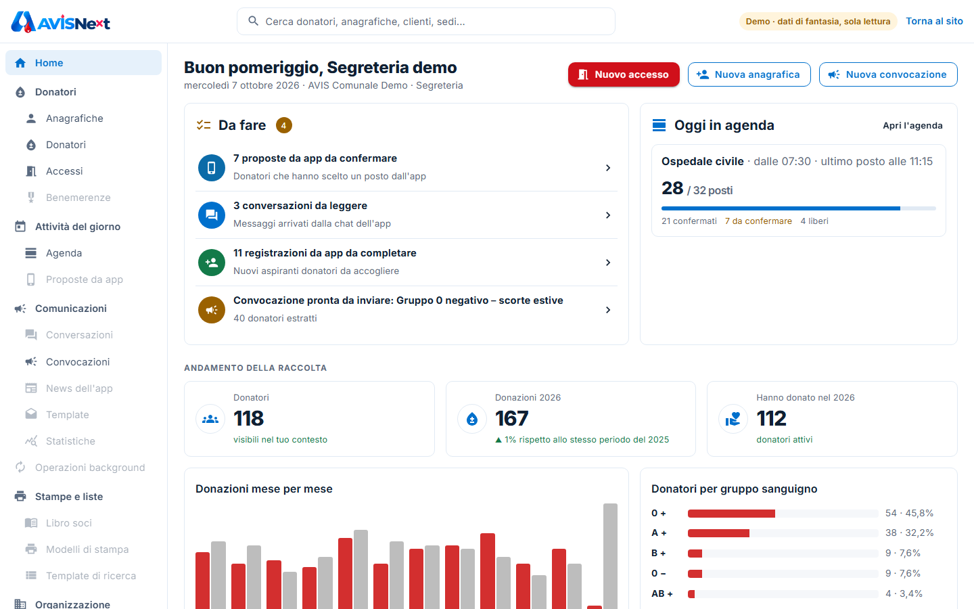Open Convocazione pronta da inviare chevron
Viewport: 974px width, 609px height.
608,310
